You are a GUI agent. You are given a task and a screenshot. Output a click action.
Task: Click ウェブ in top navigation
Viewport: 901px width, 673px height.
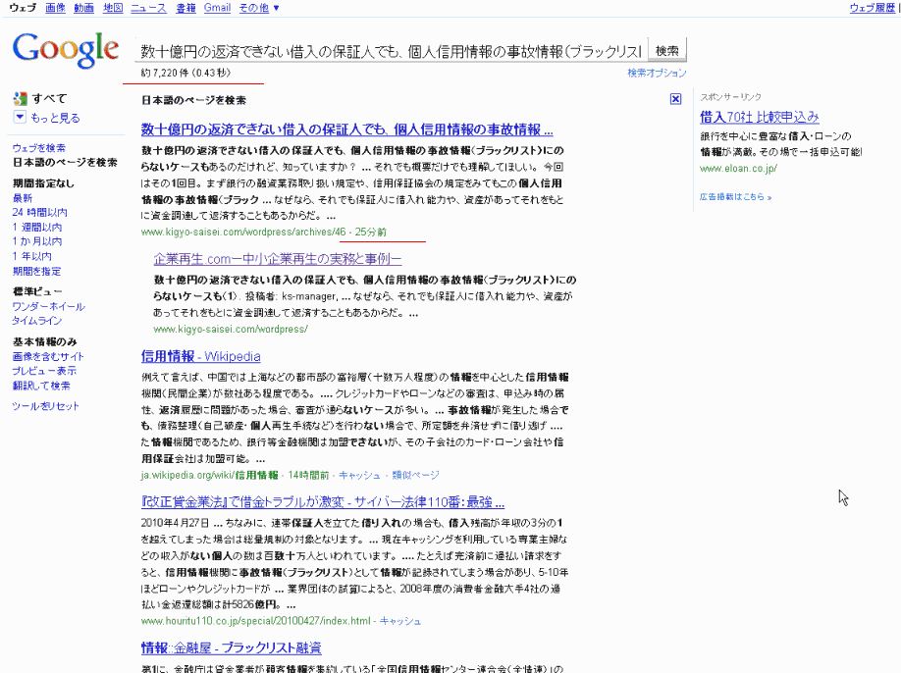[x=23, y=8]
